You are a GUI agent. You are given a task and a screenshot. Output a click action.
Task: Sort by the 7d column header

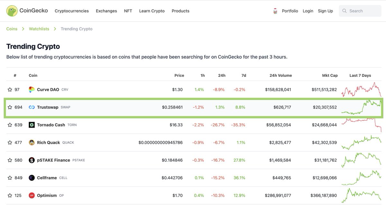point(244,76)
